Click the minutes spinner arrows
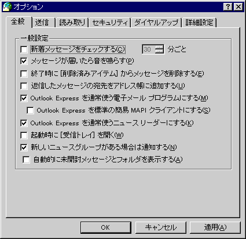246x239 pixels. [x=160, y=49]
